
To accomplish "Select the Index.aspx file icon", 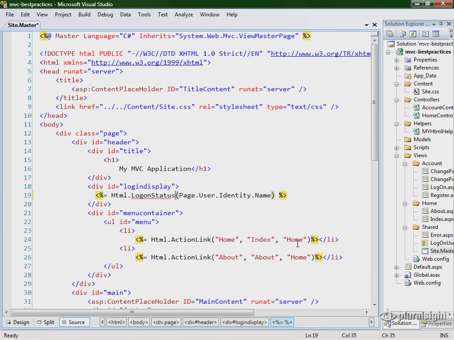I will (x=425, y=219).
